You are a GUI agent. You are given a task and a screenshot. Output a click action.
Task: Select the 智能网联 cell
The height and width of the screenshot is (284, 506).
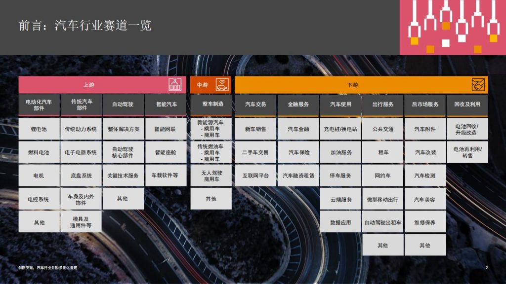166,129
